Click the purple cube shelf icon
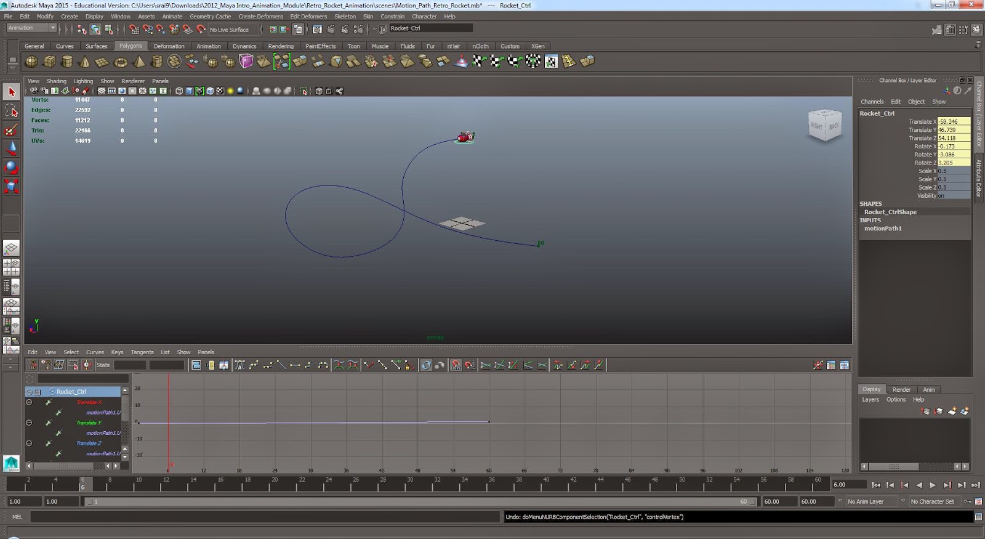The width and height of the screenshot is (985, 539). (x=246, y=61)
